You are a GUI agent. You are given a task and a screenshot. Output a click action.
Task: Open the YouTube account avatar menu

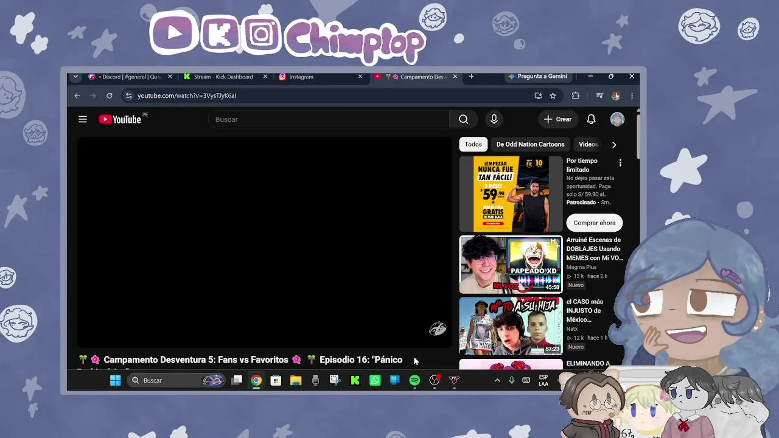click(617, 119)
